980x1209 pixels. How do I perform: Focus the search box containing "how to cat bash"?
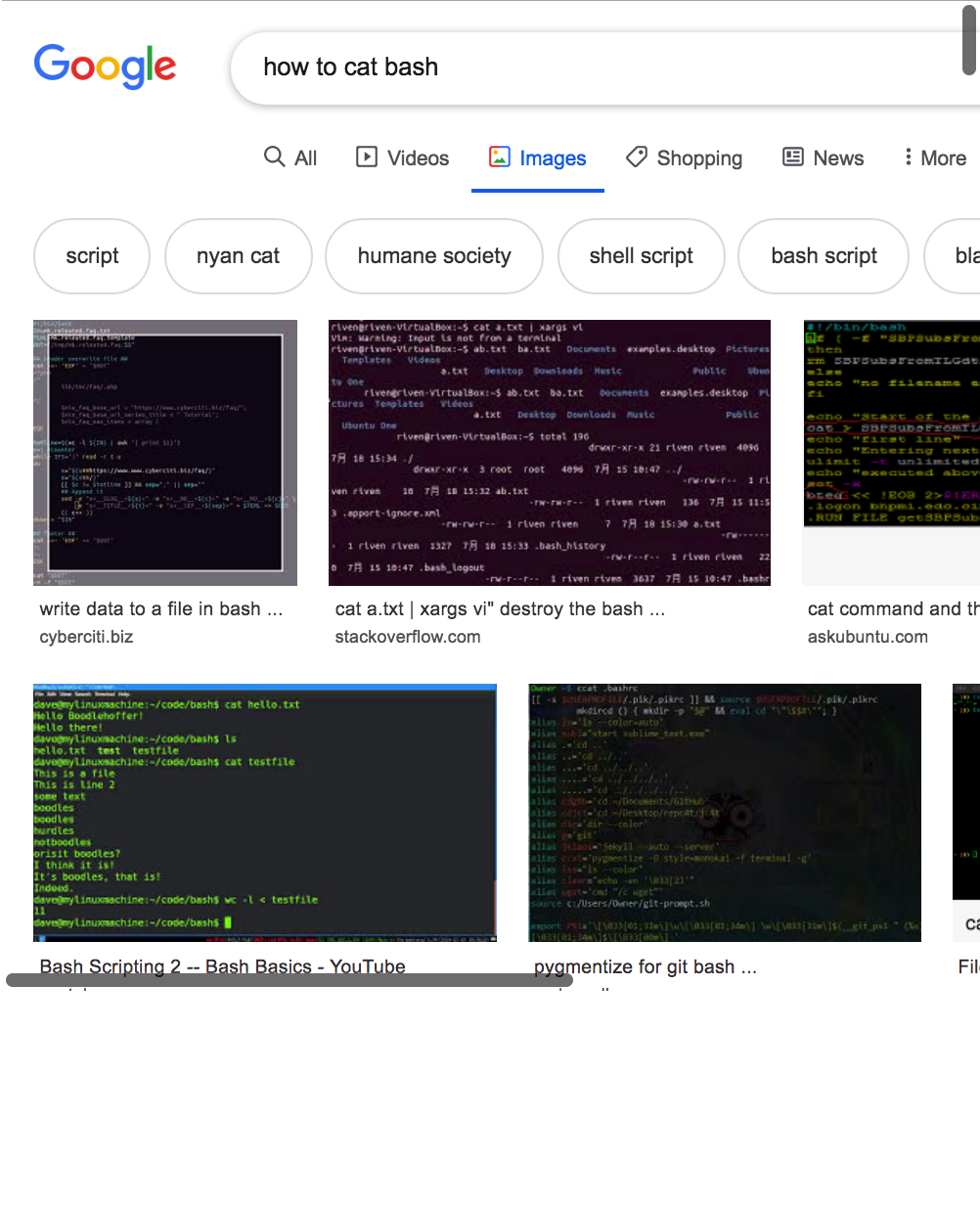point(604,67)
